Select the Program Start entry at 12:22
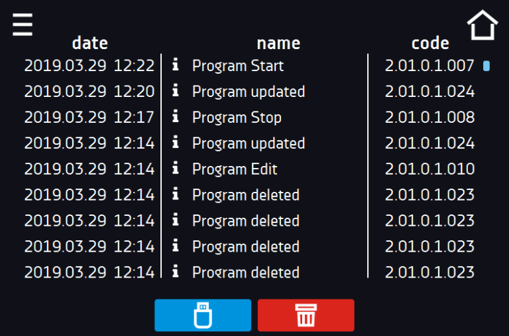Screen dimensions: 509x336 tap(249, 66)
